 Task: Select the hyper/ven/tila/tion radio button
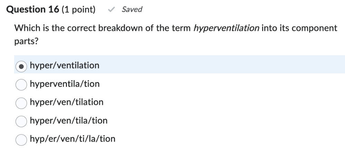pos(21,121)
